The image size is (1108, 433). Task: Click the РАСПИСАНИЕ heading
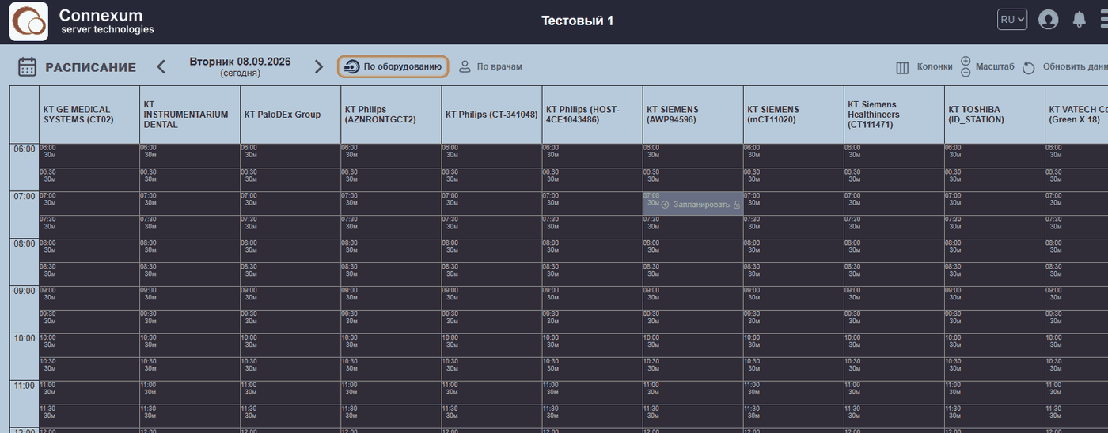tap(90, 67)
